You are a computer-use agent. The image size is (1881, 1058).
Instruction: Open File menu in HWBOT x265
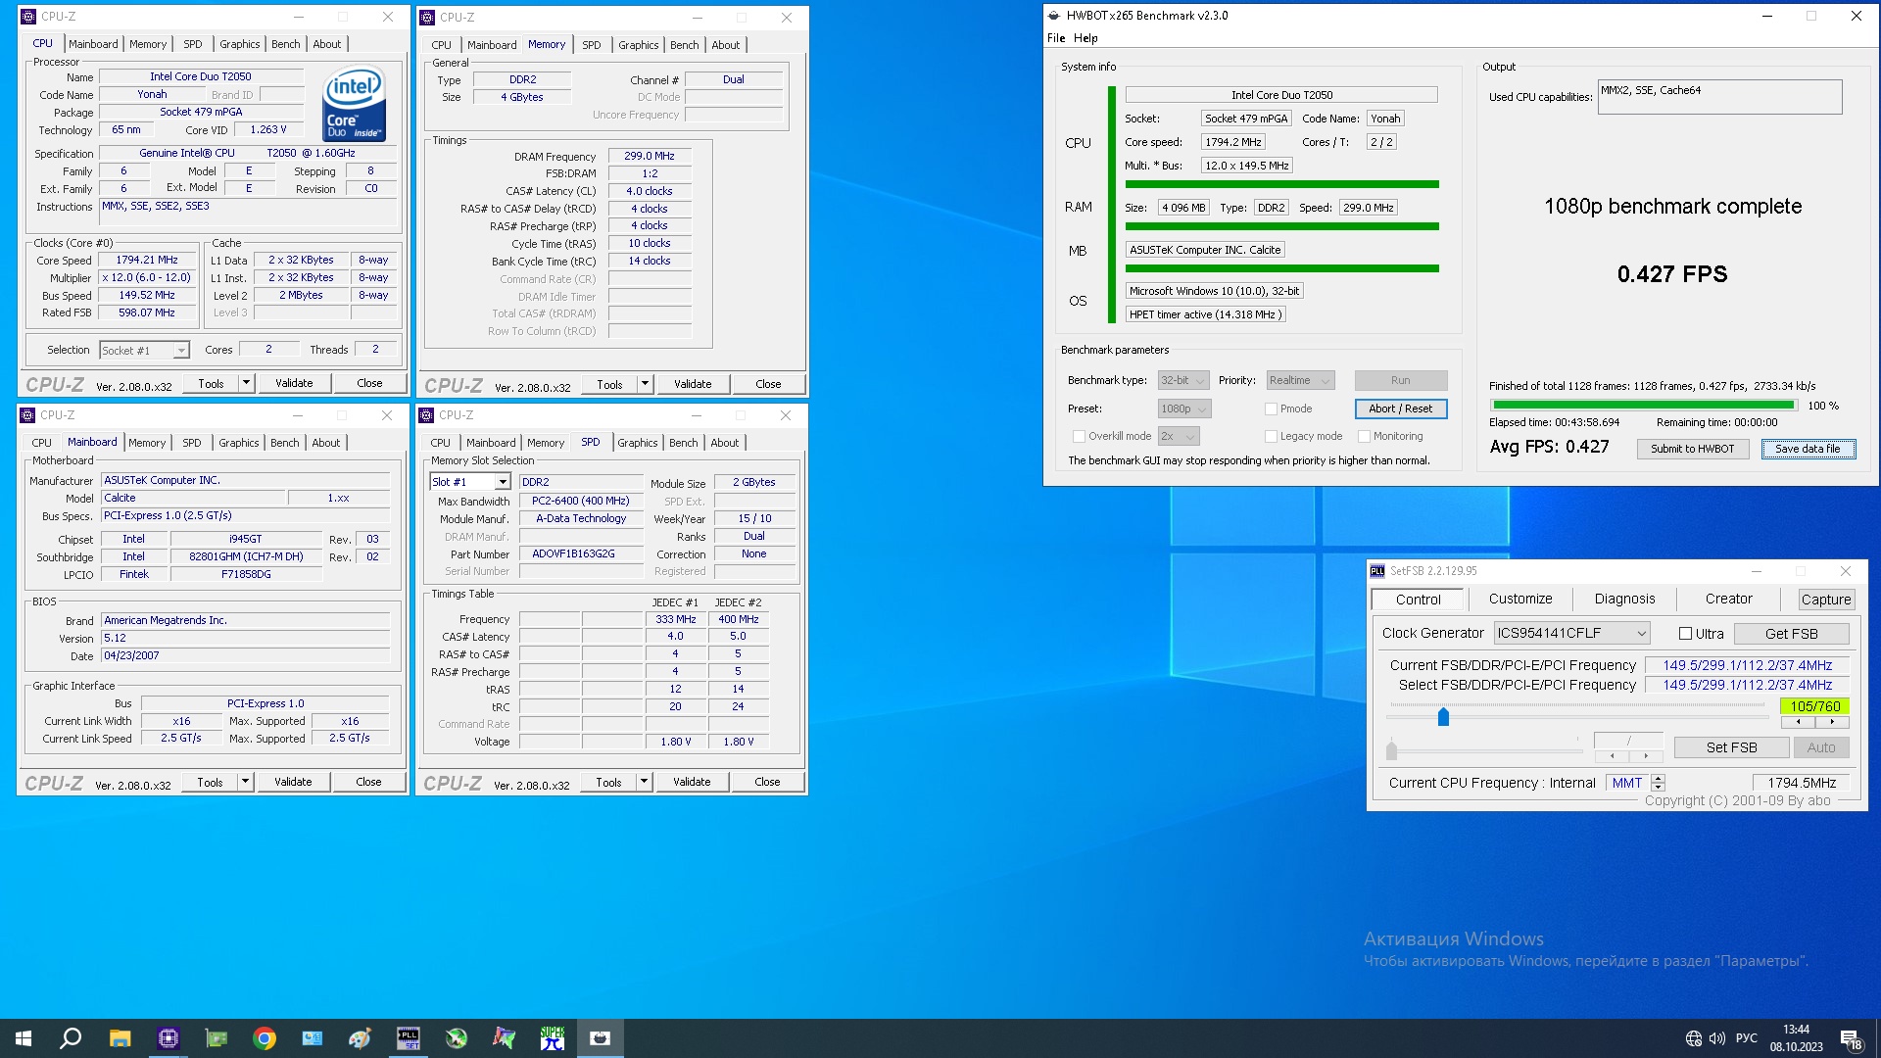[1056, 38]
